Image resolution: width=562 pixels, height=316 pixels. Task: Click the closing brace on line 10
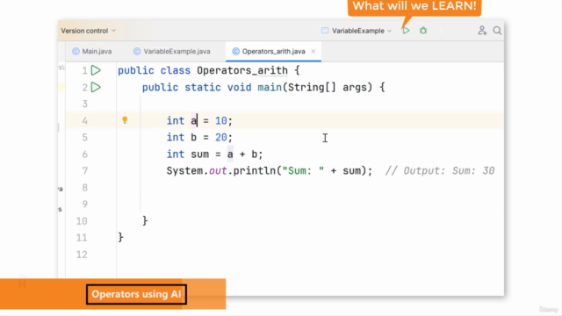(145, 220)
